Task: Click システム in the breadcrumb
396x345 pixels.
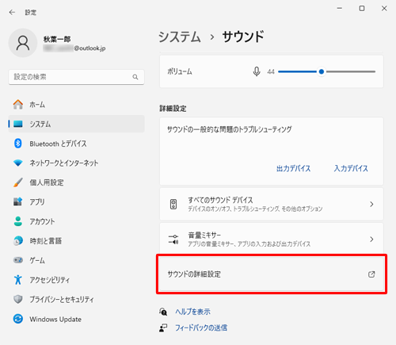Action: pyautogui.click(x=180, y=36)
